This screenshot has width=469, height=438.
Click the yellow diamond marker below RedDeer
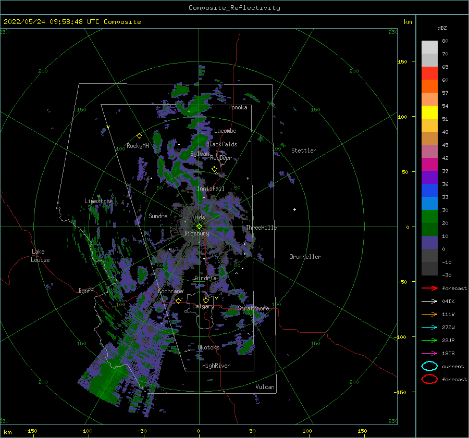click(215, 169)
